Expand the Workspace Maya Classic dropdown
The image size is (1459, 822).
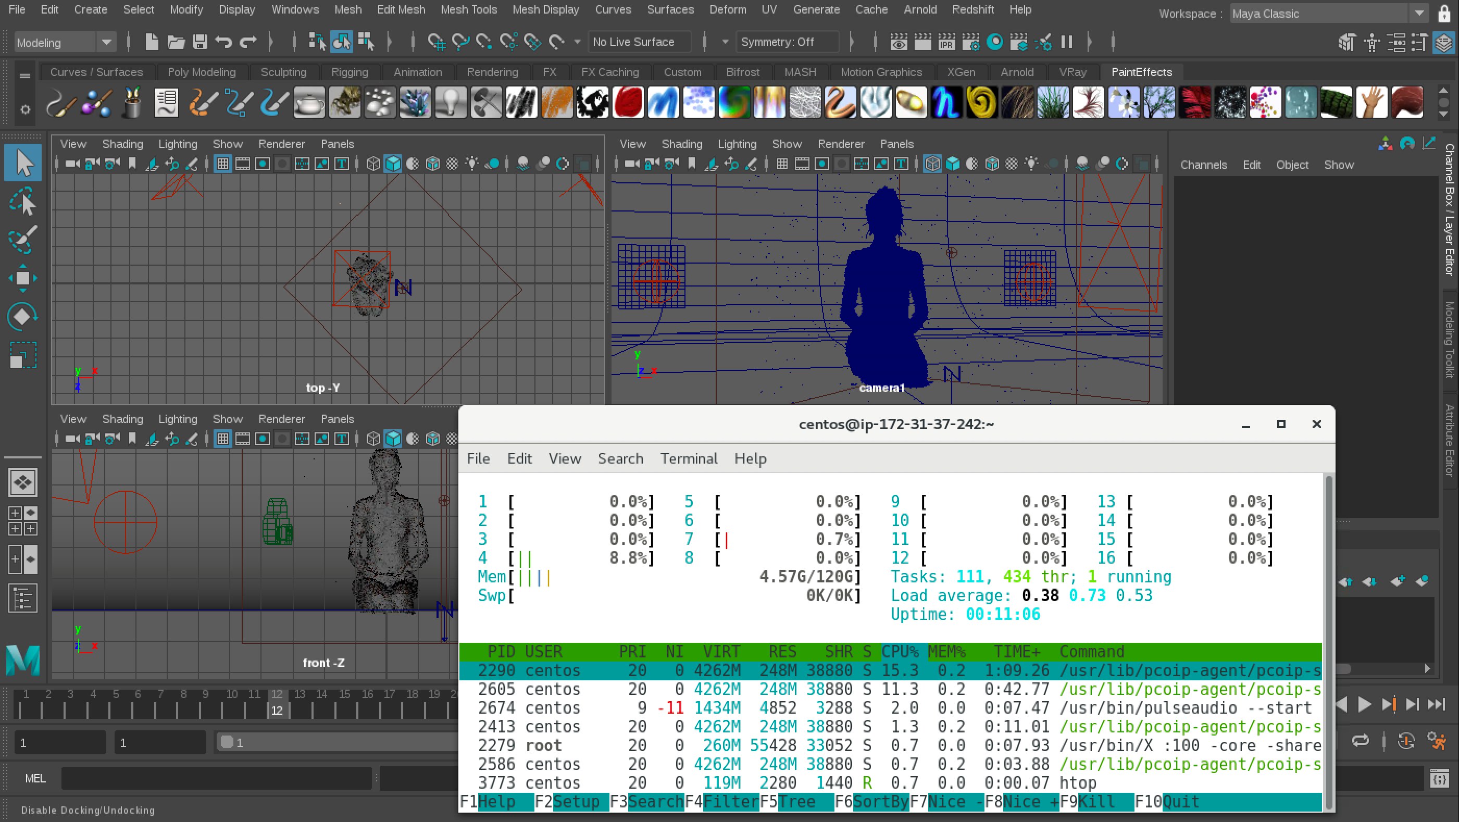(x=1419, y=14)
